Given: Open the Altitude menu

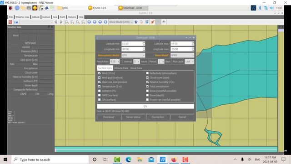Looking at the screenshot, I should pyautogui.click(x=36, y=17).
